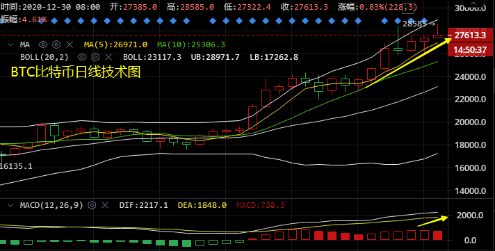
Task: Collapse the MA indicator legend chevron
Action: pyautogui.click(x=10, y=44)
